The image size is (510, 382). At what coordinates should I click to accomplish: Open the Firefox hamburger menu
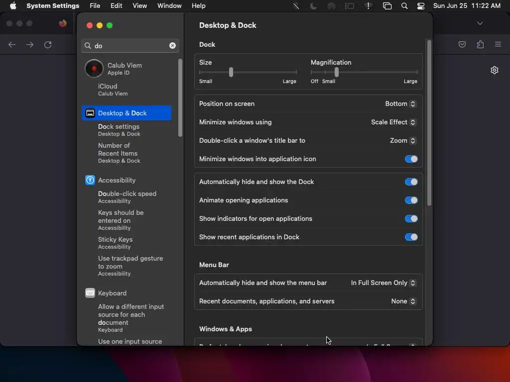pos(498,44)
